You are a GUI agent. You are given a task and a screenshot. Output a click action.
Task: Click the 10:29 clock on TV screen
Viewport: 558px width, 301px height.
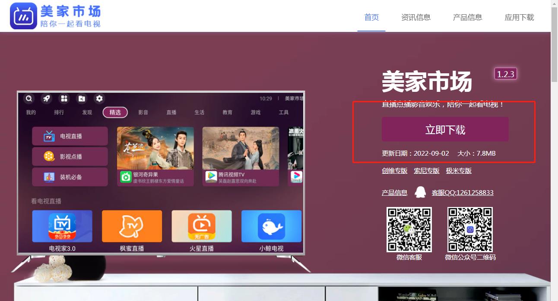click(266, 99)
